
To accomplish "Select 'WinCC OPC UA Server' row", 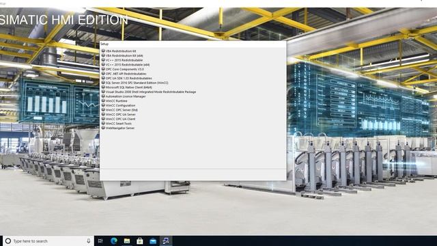I will (118, 114).
